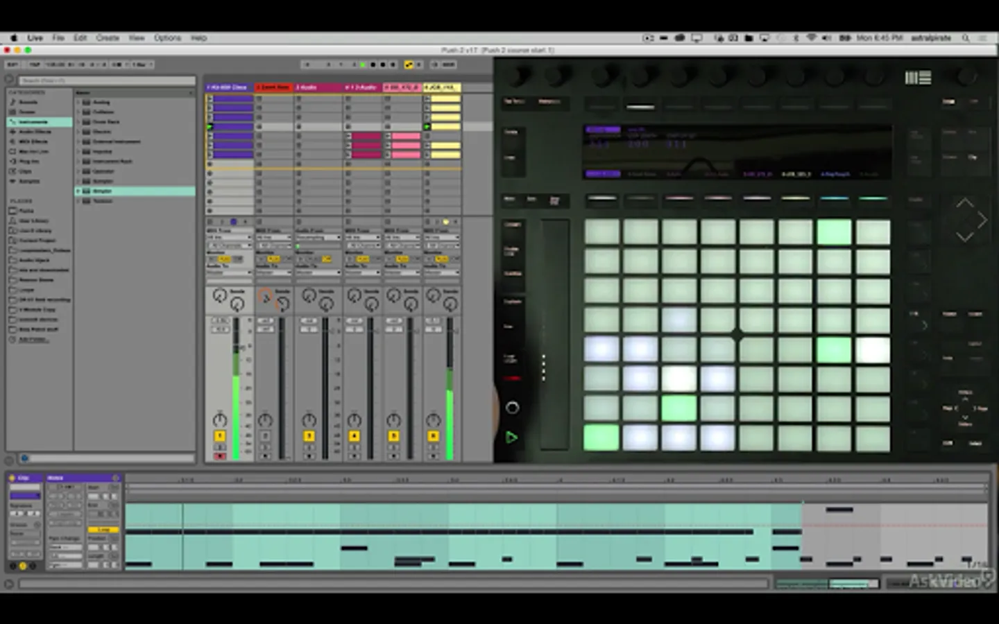Open track 3's Audio From dropdown
The image size is (999, 624).
tap(318, 238)
